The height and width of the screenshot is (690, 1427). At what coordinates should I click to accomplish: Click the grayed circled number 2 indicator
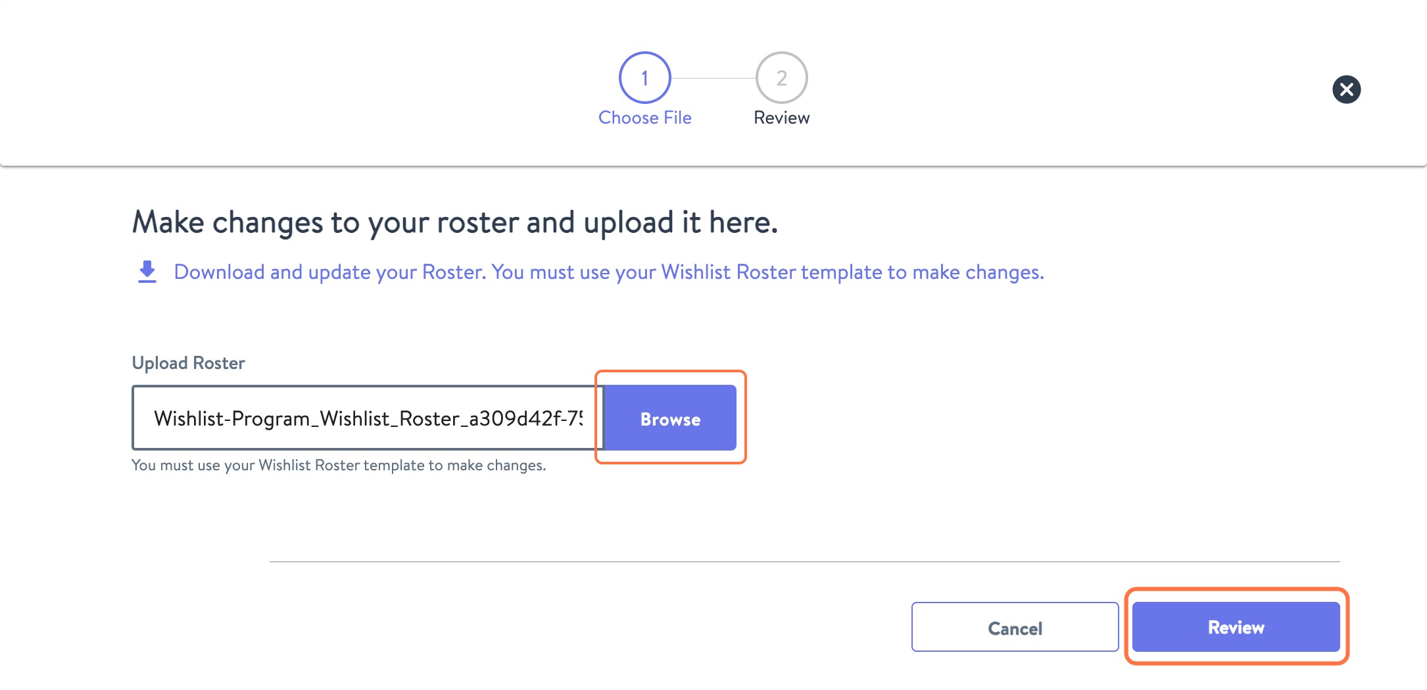tap(781, 76)
